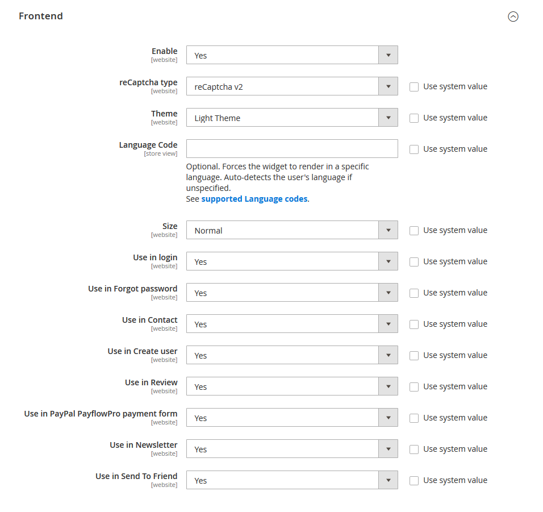Open the Use in Newsletter dropdown
This screenshot has width=543, height=512.
(292, 448)
